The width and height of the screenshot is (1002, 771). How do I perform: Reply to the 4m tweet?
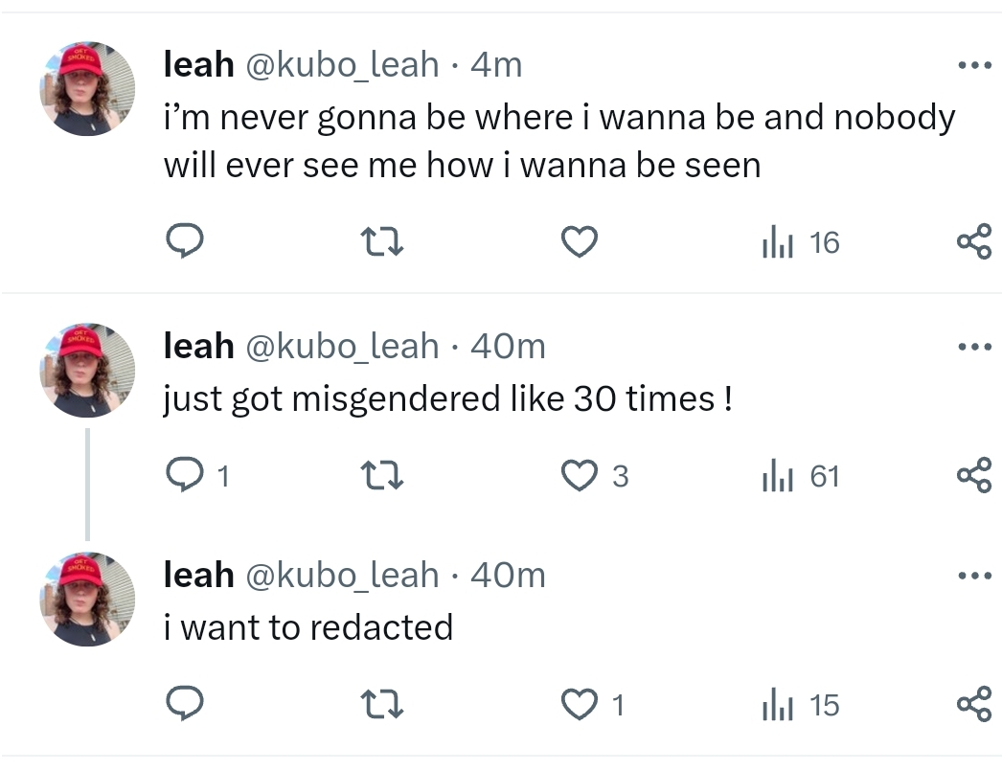pyautogui.click(x=185, y=241)
